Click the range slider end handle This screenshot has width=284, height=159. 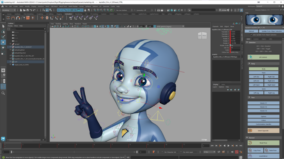coord(137,152)
